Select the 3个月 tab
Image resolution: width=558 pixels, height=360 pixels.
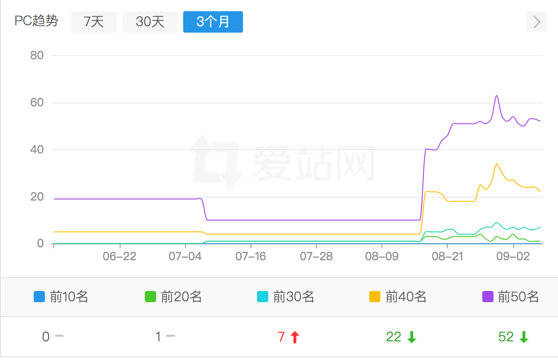point(213,21)
